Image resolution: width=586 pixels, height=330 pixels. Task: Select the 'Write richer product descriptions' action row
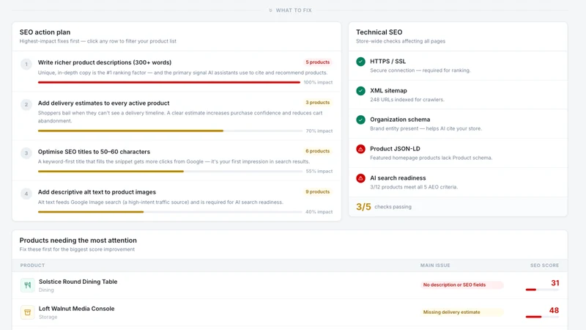click(177, 71)
